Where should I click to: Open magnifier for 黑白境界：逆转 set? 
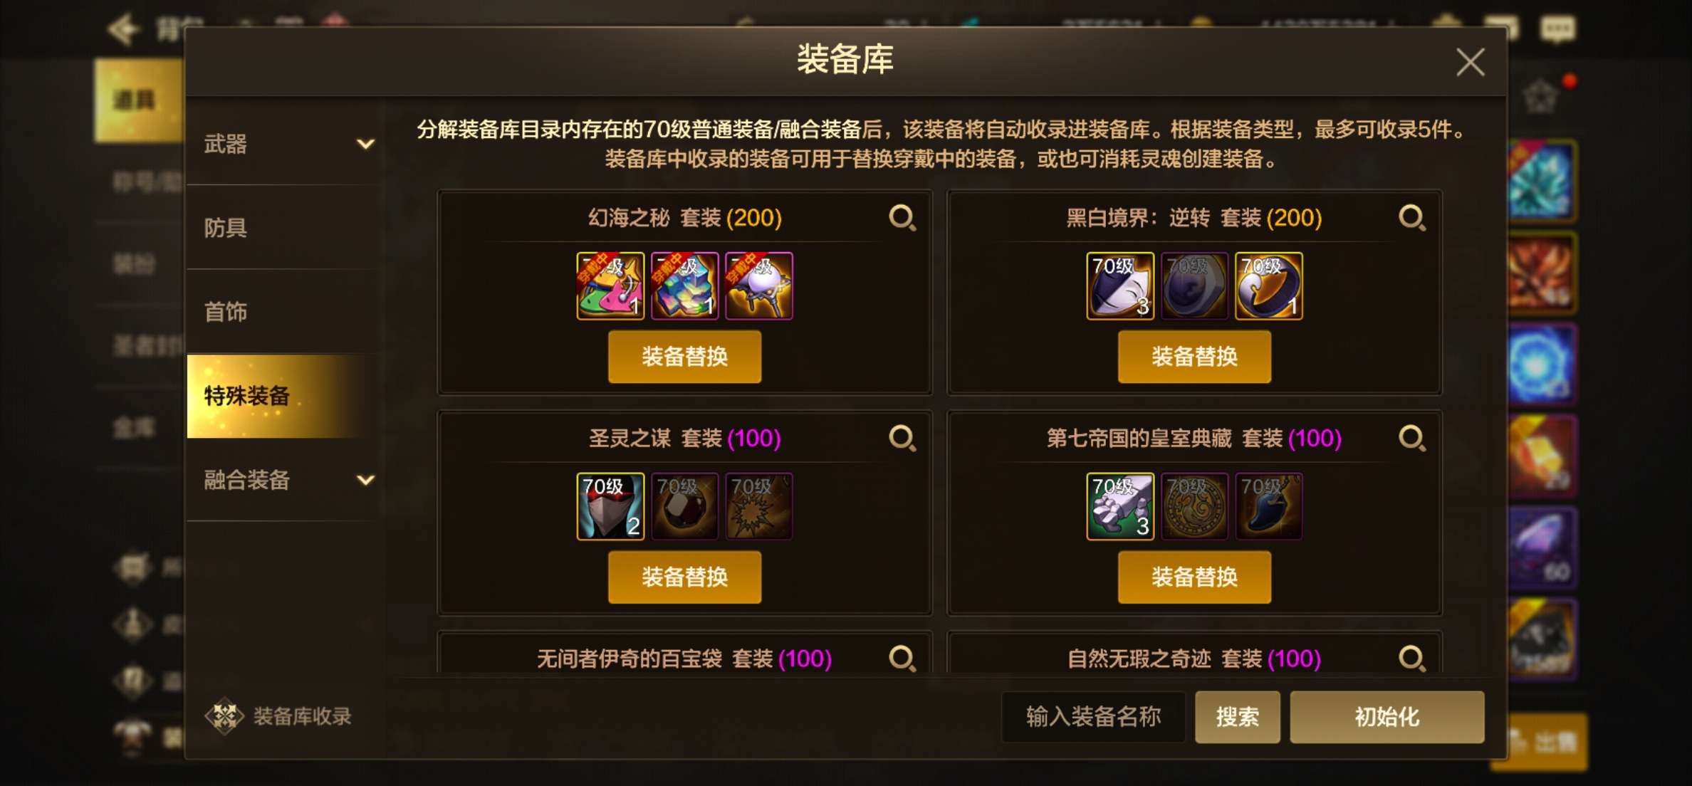[x=1412, y=218]
